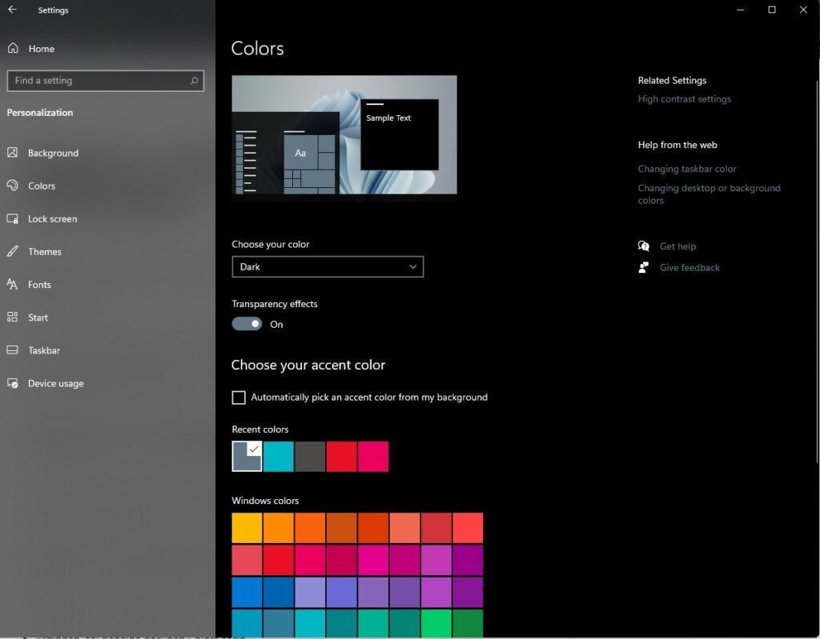Viewport: 820px width, 639px height.
Task: Click the Get help link
Action: click(x=677, y=246)
